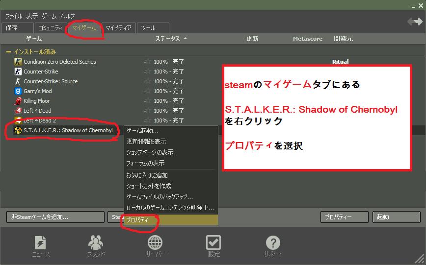Select プロパティ in the context menu
The width and height of the screenshot is (426, 265).
[x=171, y=220]
